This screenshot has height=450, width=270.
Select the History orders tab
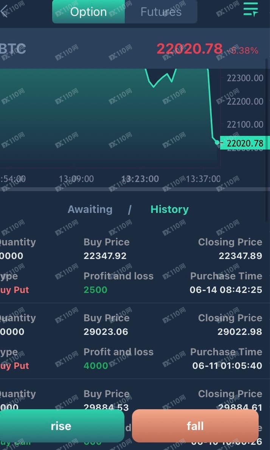170,209
